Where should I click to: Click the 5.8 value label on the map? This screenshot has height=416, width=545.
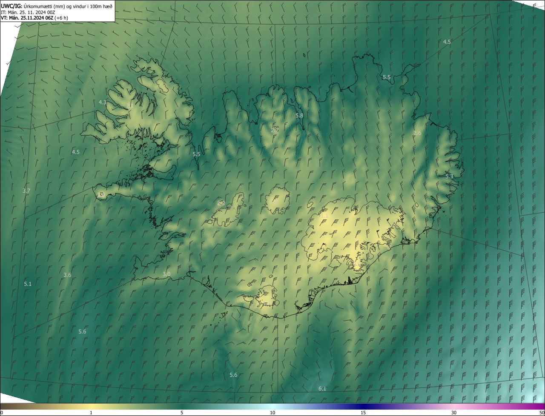tap(299, 115)
